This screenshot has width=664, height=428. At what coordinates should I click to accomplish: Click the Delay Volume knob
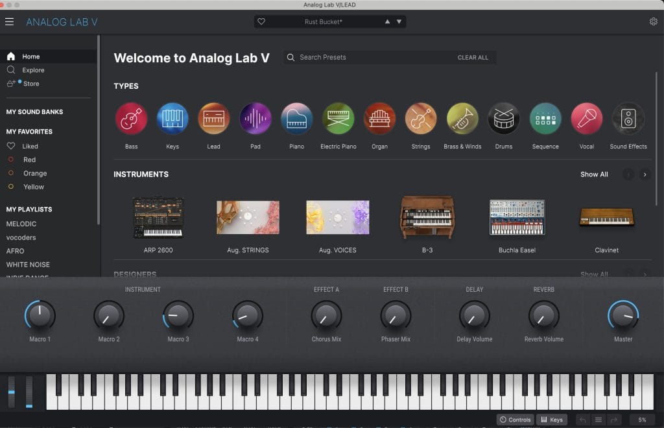[475, 316]
